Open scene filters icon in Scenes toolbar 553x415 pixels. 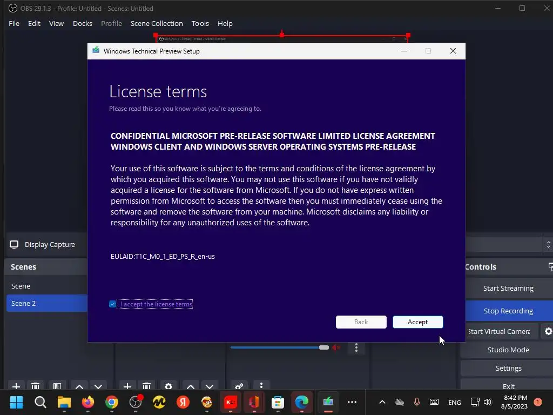pos(57,386)
